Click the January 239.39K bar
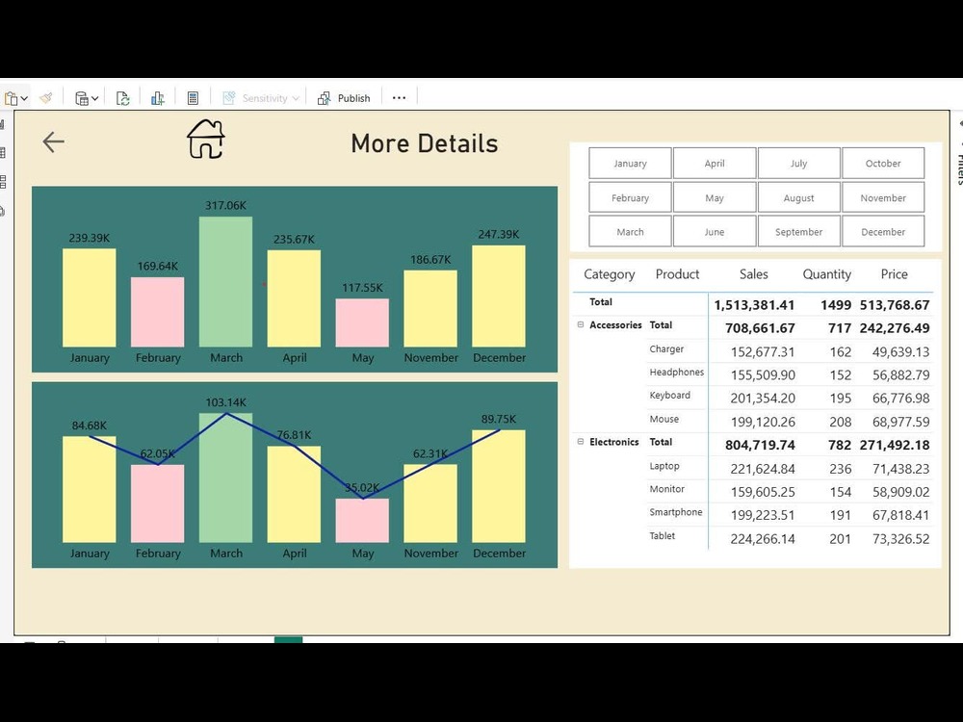 coord(89,297)
